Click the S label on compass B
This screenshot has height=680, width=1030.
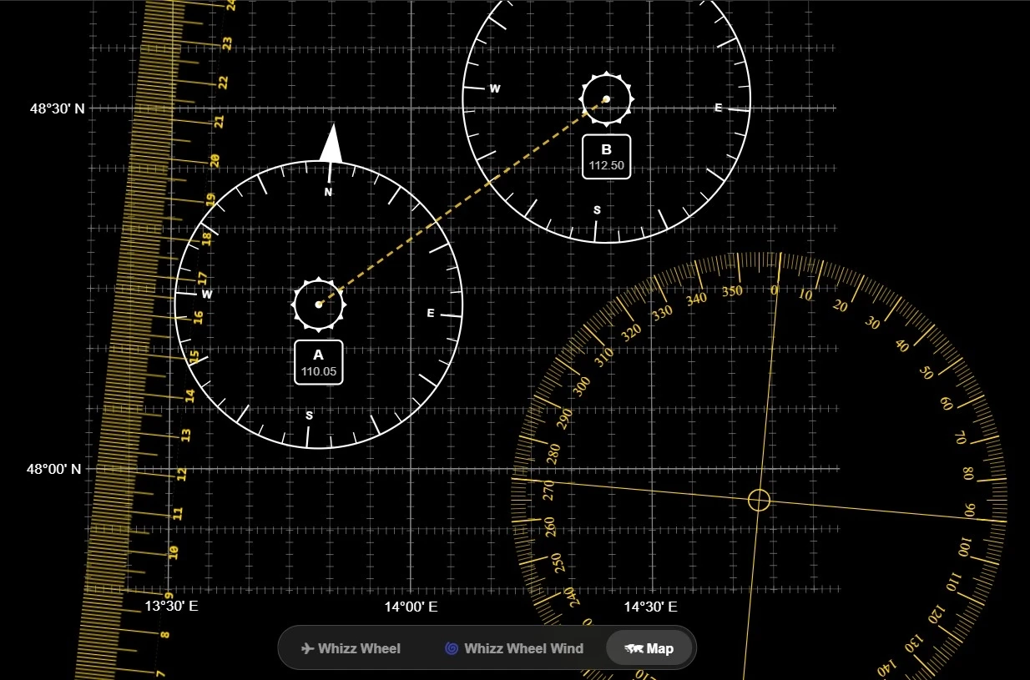[597, 210]
